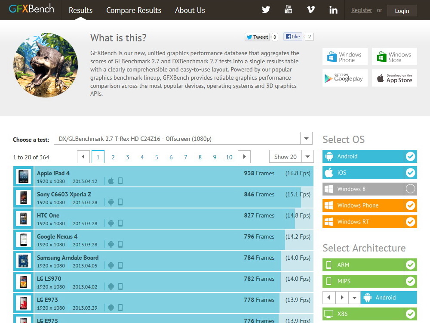The image size is (430, 323).
Task: Open the Windows Store badge
Action: [394, 56]
